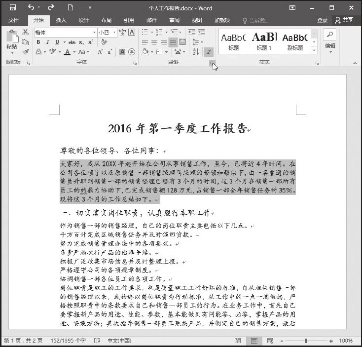Toggle distributed paragraph alignment

pyautogui.click(x=182, y=42)
